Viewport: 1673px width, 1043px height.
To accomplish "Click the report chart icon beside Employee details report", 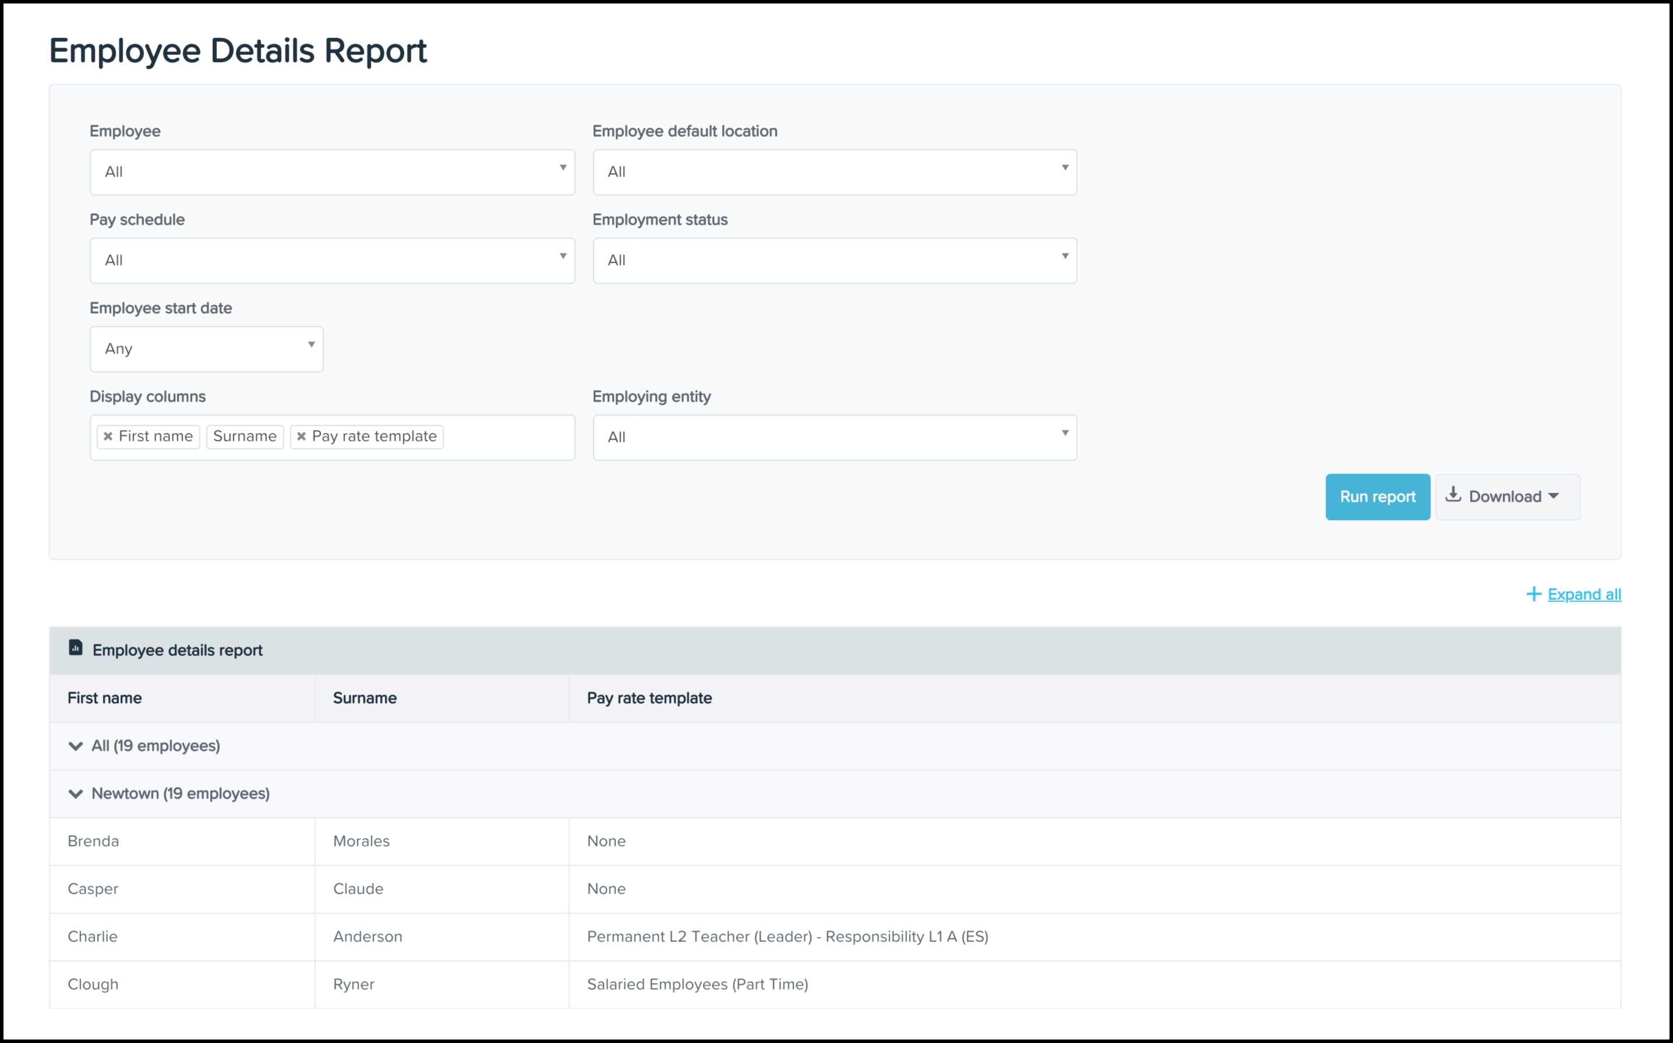I will point(75,649).
